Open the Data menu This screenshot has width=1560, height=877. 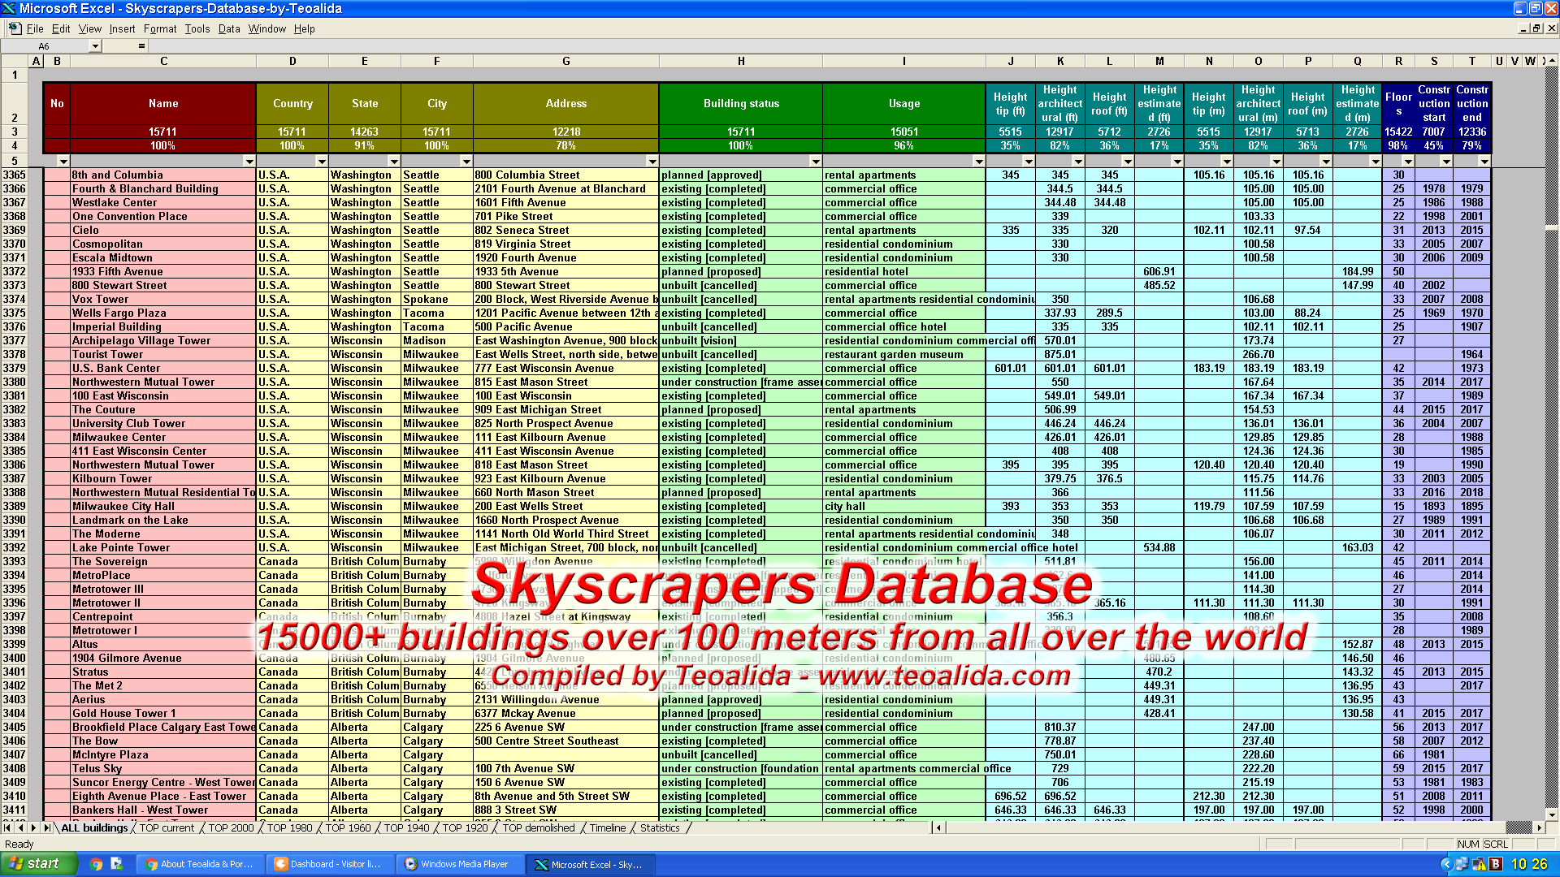click(229, 28)
